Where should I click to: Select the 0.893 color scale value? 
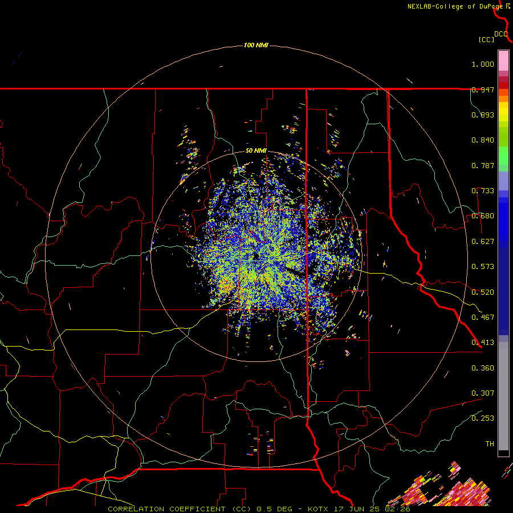point(483,115)
